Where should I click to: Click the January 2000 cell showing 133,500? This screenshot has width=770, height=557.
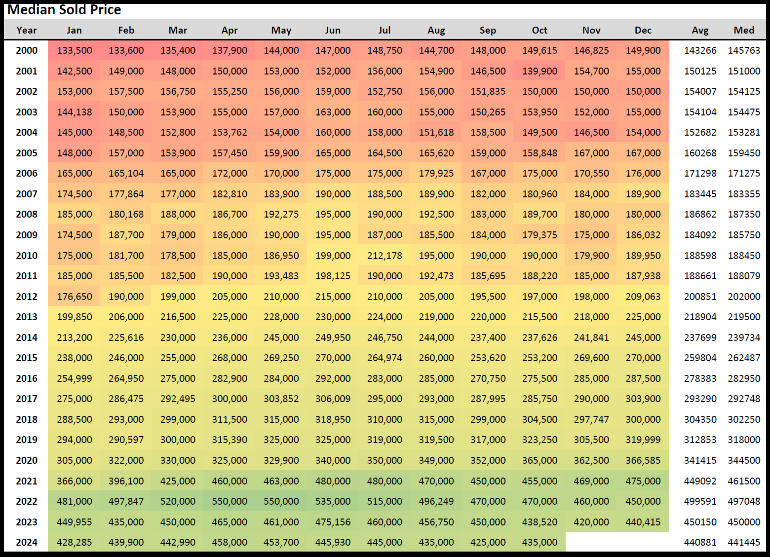[75, 50]
